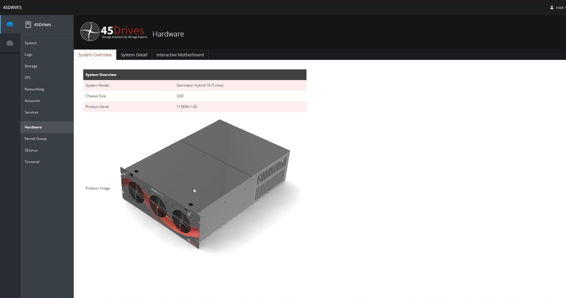This screenshot has height=298, width=566.
Task: Go to the Accounts page
Action: coord(32,101)
